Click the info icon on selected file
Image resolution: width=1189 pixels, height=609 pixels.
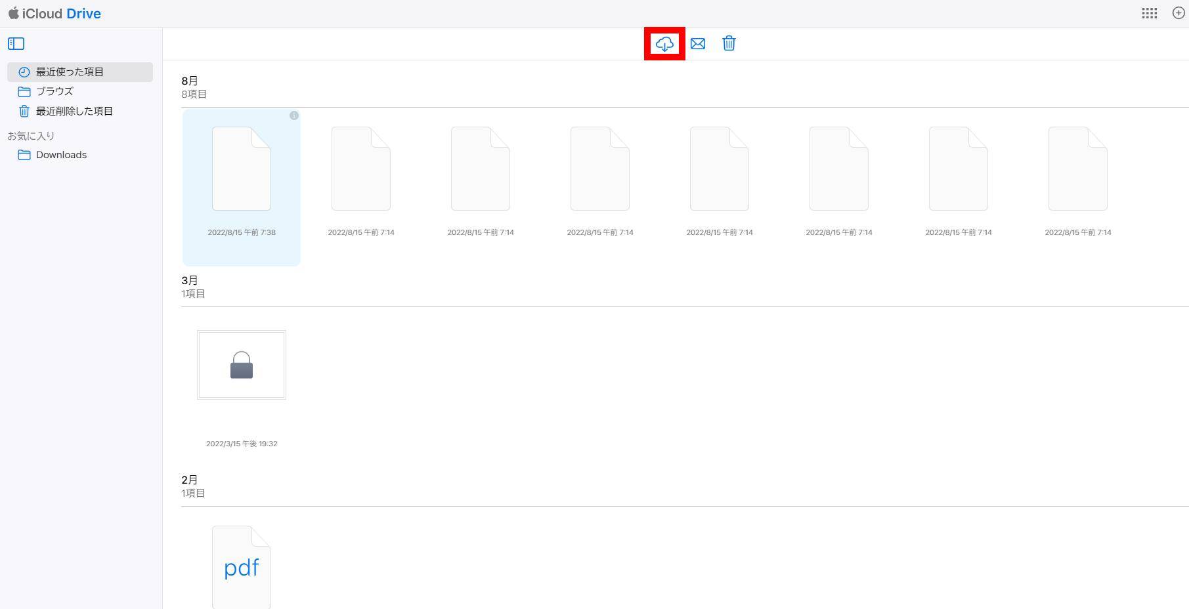(294, 115)
